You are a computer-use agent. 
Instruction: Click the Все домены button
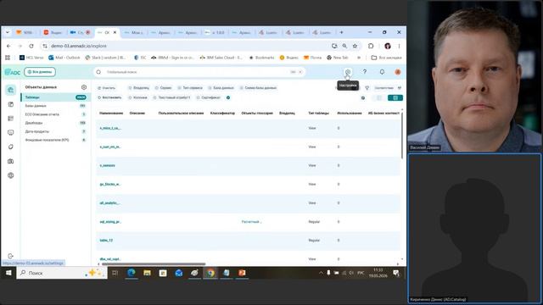click(40, 72)
